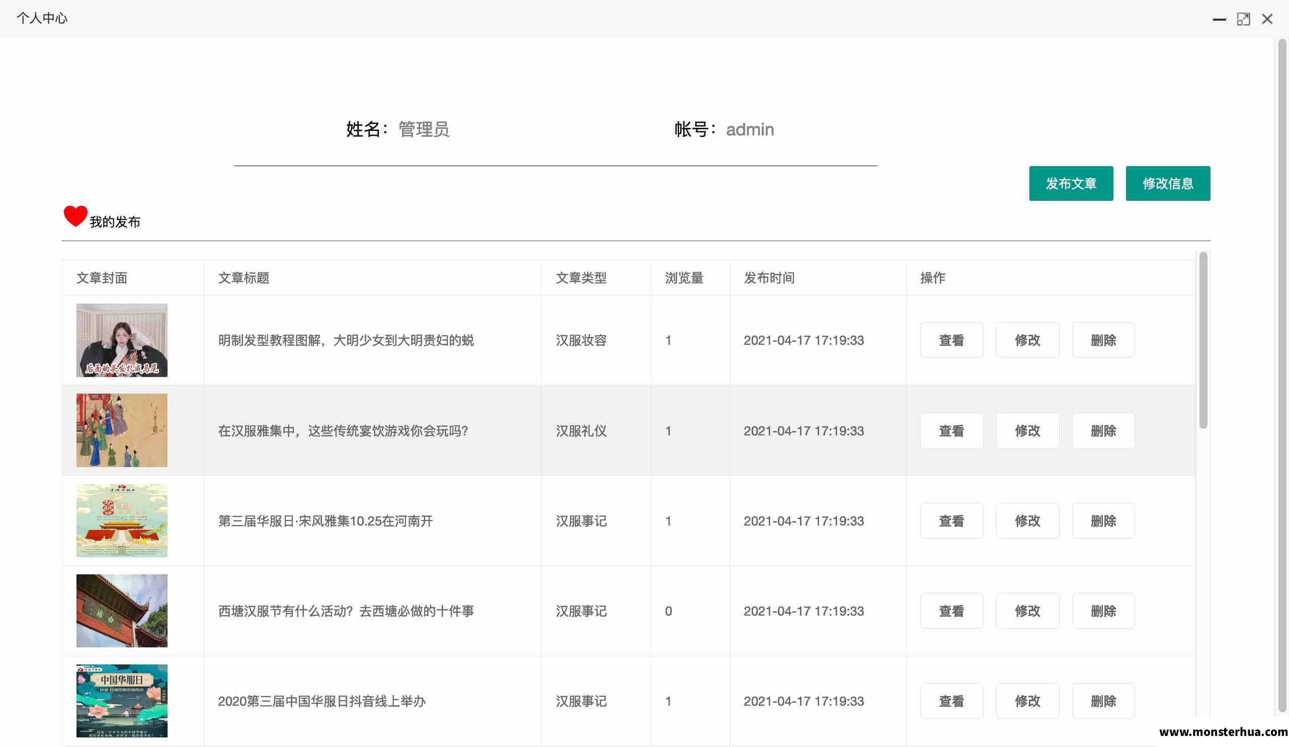This screenshot has height=747, width=1289.
Task: Delete the 2020第三届中国华服日 article
Action: coord(1103,701)
